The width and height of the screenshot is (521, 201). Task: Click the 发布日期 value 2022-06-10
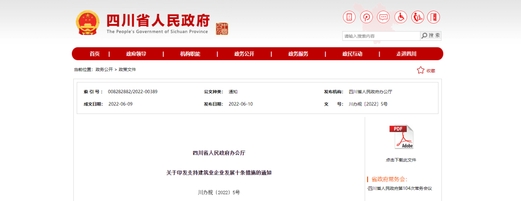pos(241,104)
